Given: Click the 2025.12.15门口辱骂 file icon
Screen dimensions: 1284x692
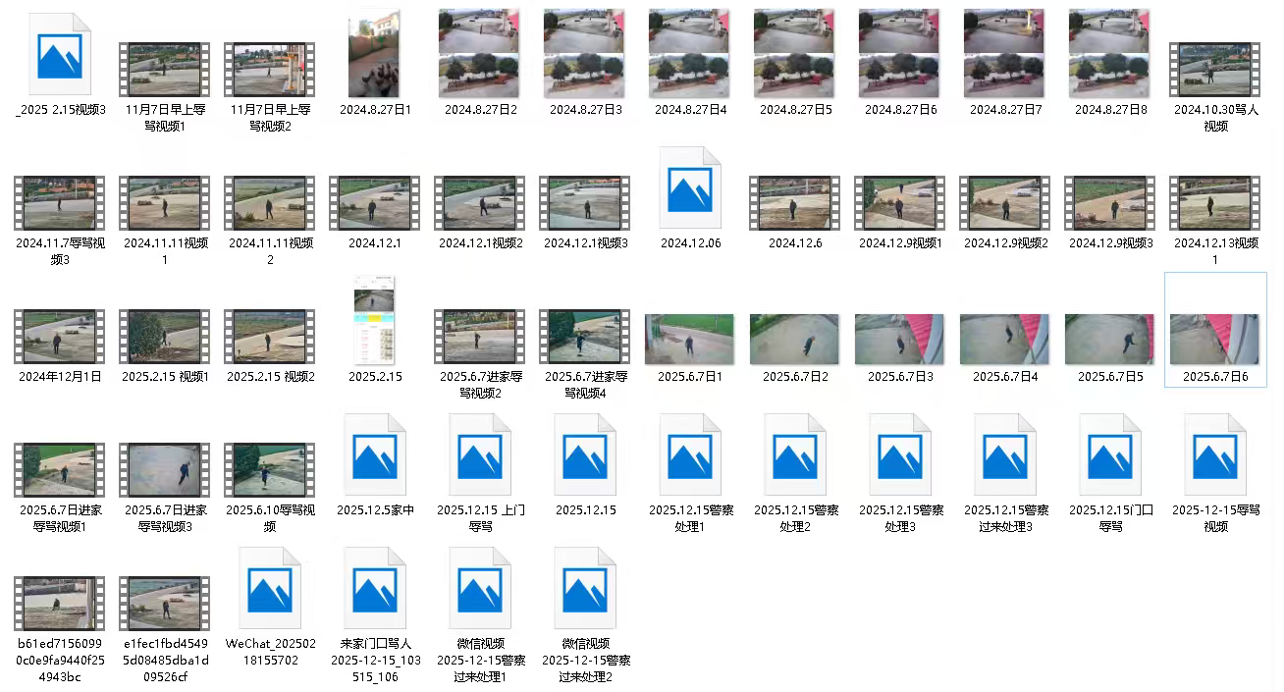Looking at the screenshot, I should click(1110, 455).
